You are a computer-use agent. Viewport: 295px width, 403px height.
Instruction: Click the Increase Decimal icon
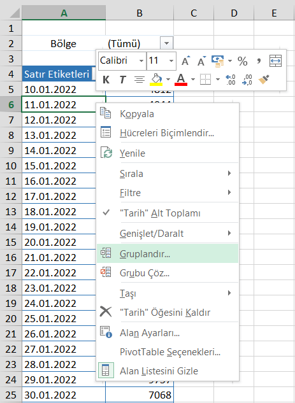230,80
